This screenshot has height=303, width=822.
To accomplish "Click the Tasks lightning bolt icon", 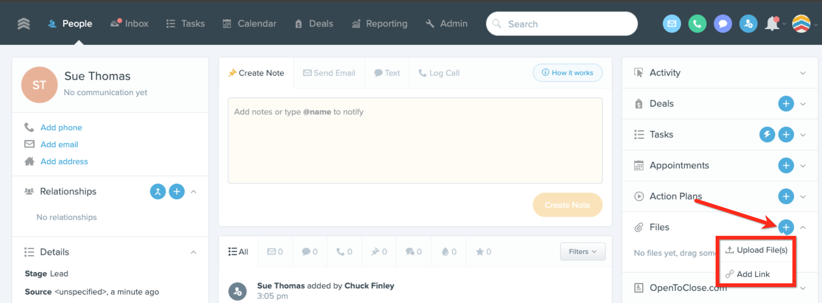I will 767,135.
